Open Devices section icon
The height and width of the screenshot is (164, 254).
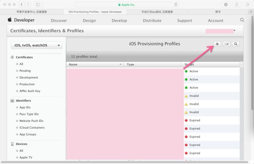pos(12,144)
